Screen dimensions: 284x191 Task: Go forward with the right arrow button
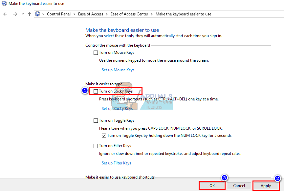[x=15, y=14]
